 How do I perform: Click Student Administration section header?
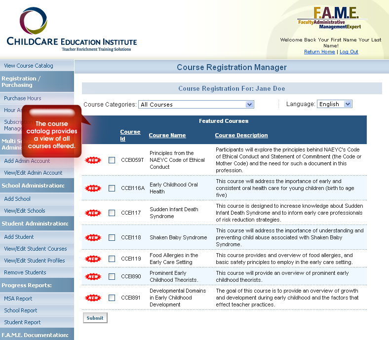click(x=37, y=224)
